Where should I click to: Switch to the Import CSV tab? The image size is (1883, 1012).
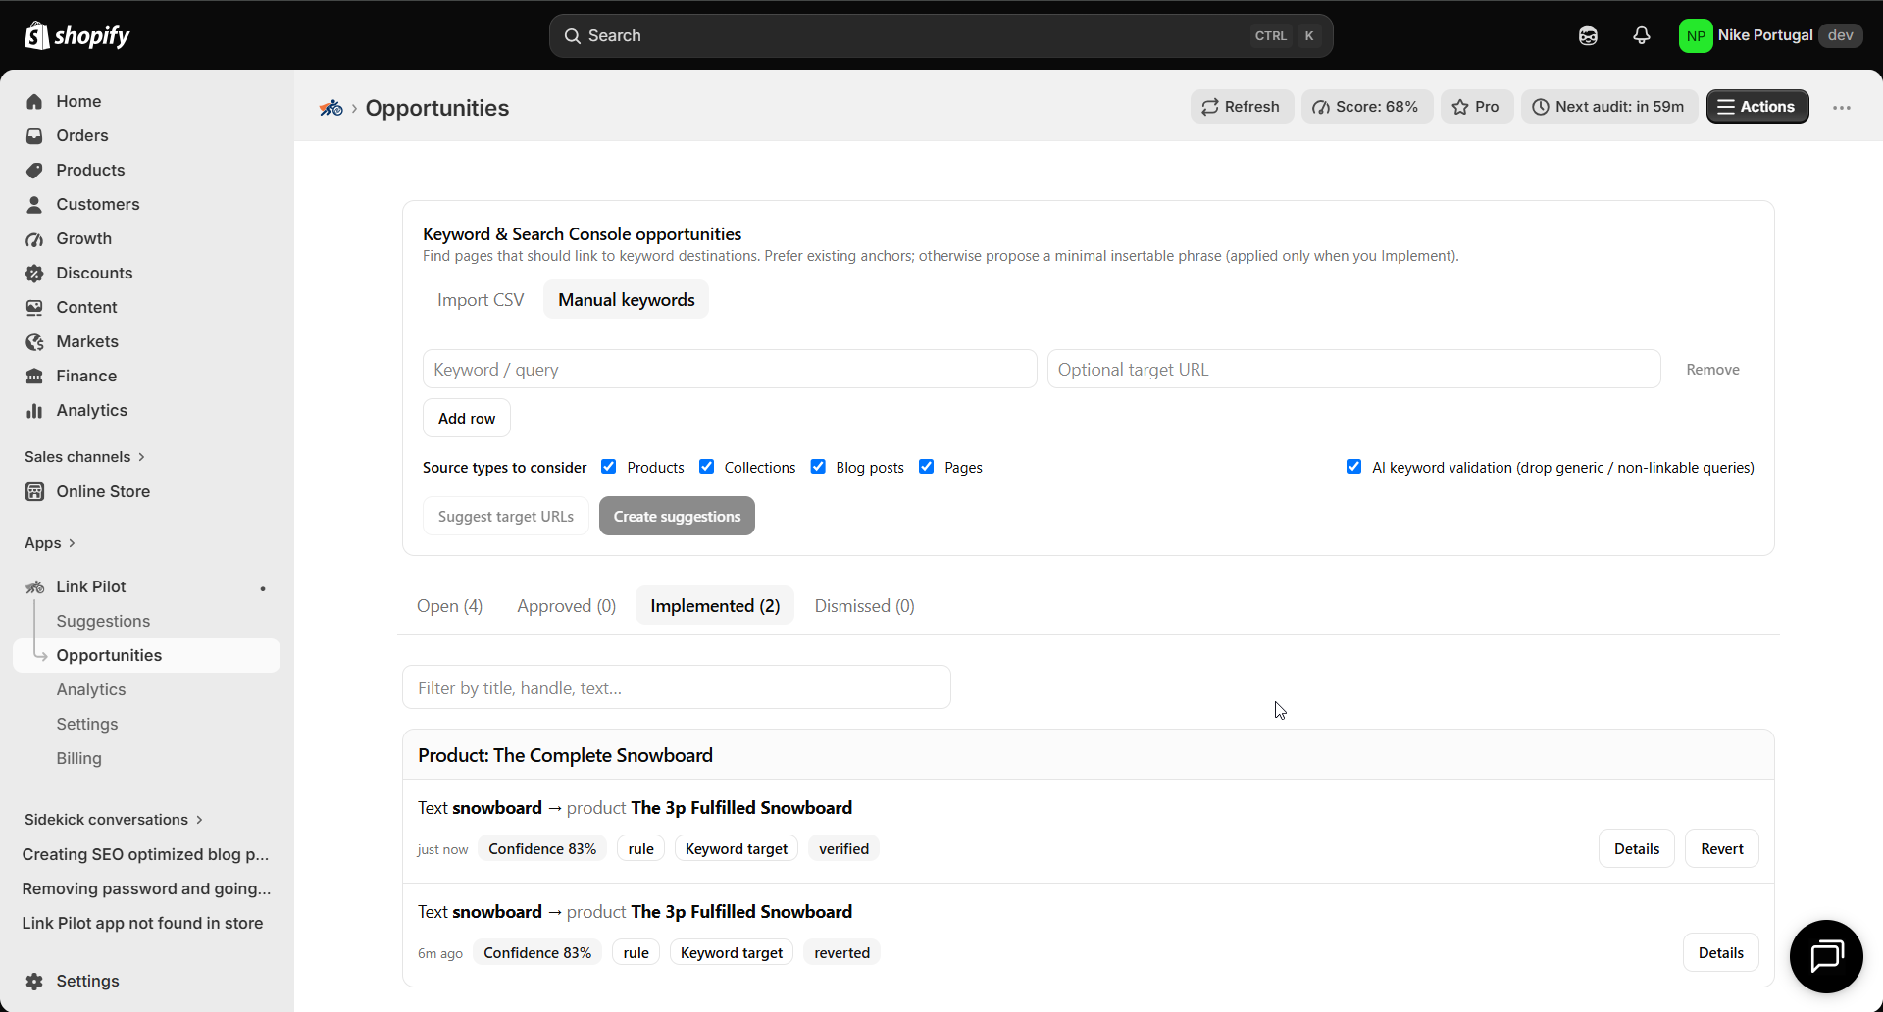[481, 300]
